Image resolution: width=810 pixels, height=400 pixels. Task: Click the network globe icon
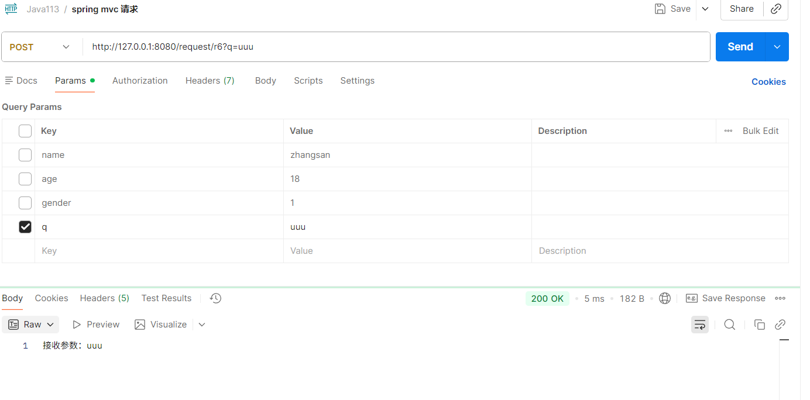[x=665, y=298]
